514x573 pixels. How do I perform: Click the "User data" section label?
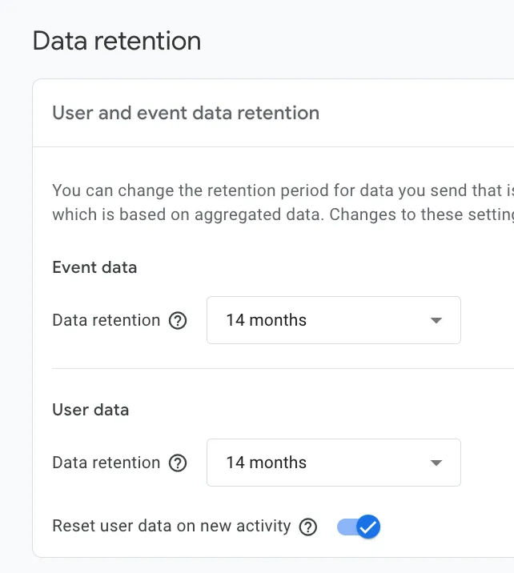(x=90, y=410)
